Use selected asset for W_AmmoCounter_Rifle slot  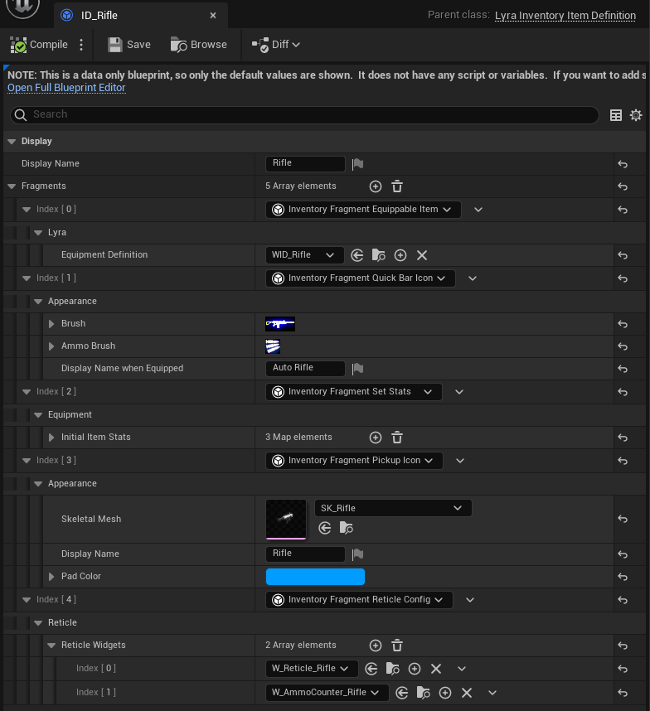pyautogui.click(x=401, y=693)
